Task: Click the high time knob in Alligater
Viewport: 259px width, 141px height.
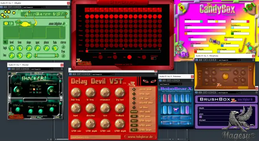Action: click(x=20, y=48)
